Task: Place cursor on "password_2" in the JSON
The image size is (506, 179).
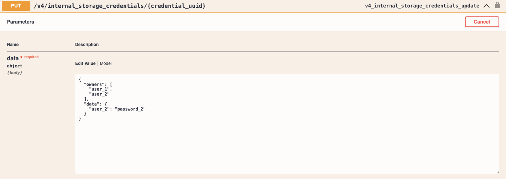Action: (x=130, y=109)
